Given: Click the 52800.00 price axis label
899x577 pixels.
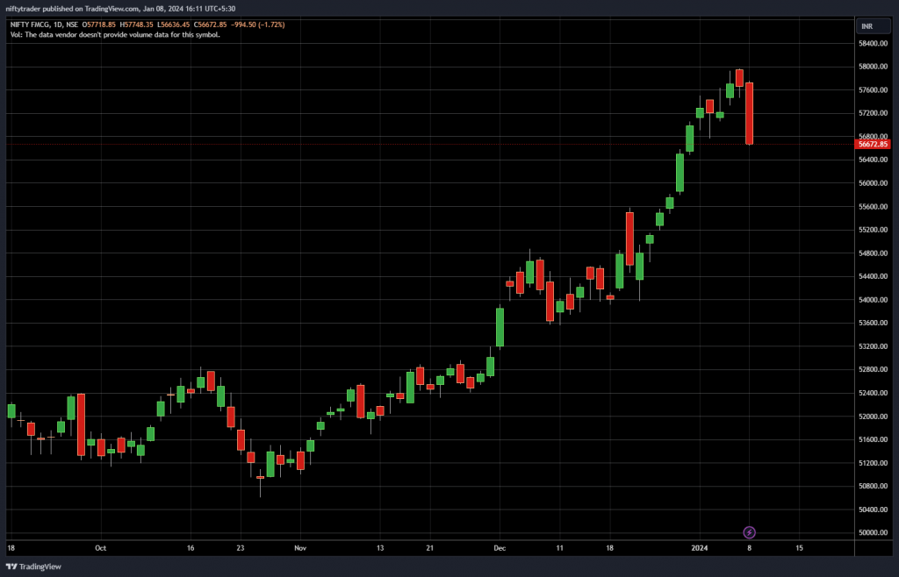Looking at the screenshot, I should [874, 370].
